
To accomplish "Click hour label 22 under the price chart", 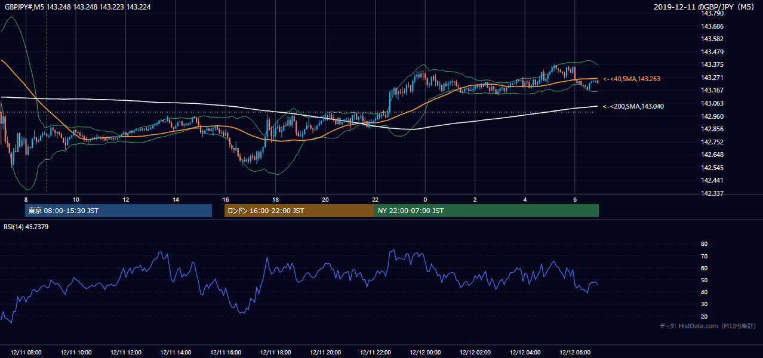I will coord(375,199).
